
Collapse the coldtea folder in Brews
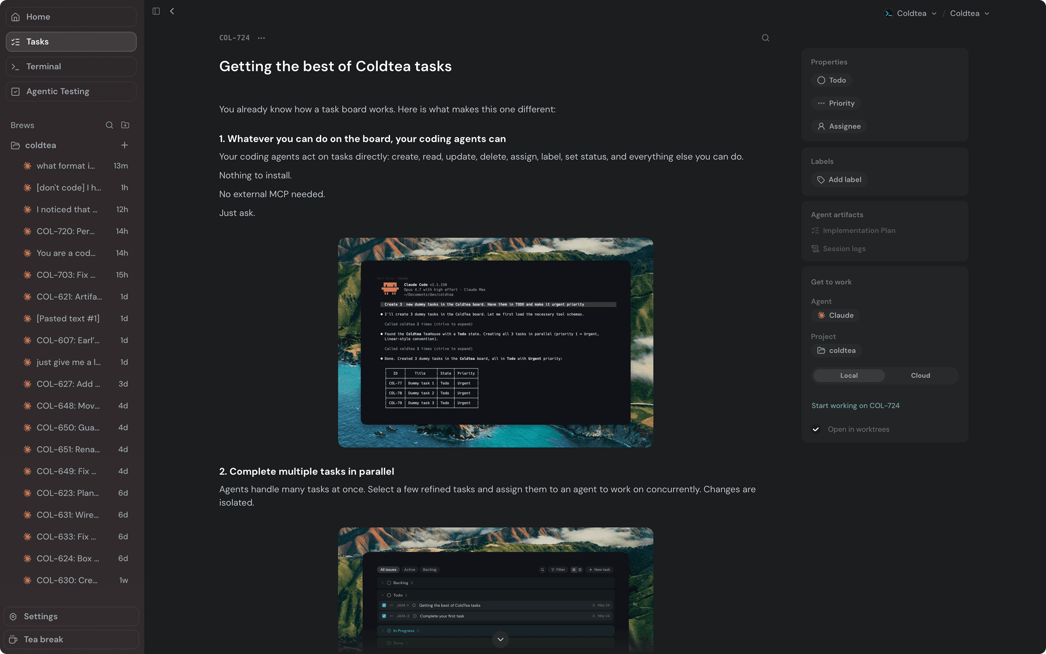[34, 145]
